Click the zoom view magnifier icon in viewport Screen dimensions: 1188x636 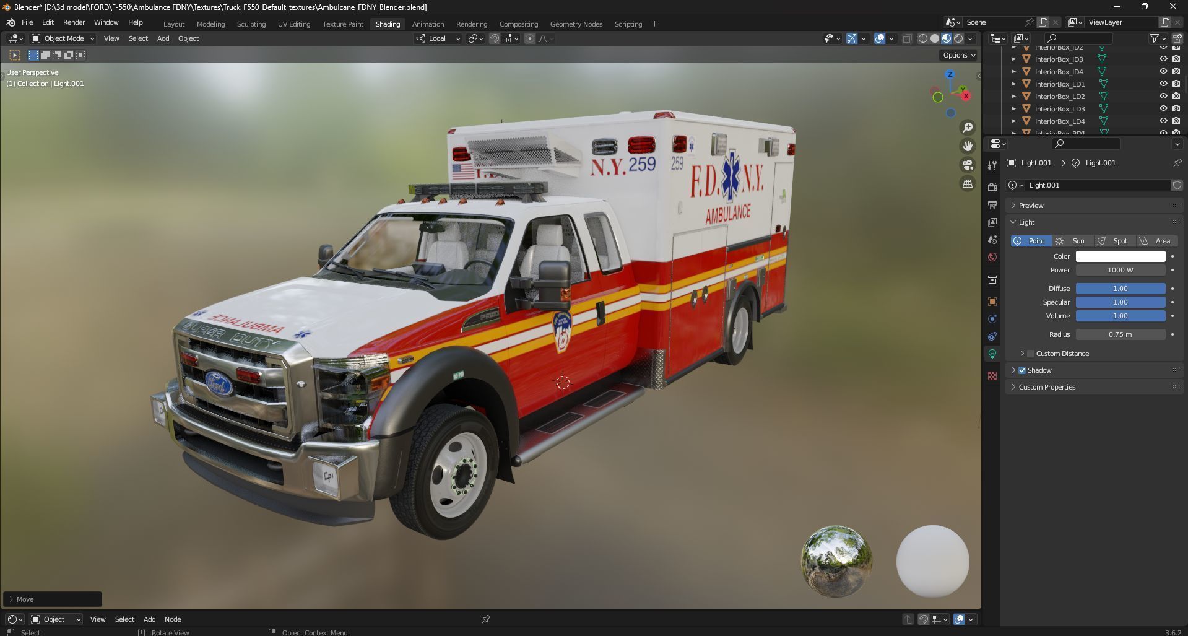point(967,128)
